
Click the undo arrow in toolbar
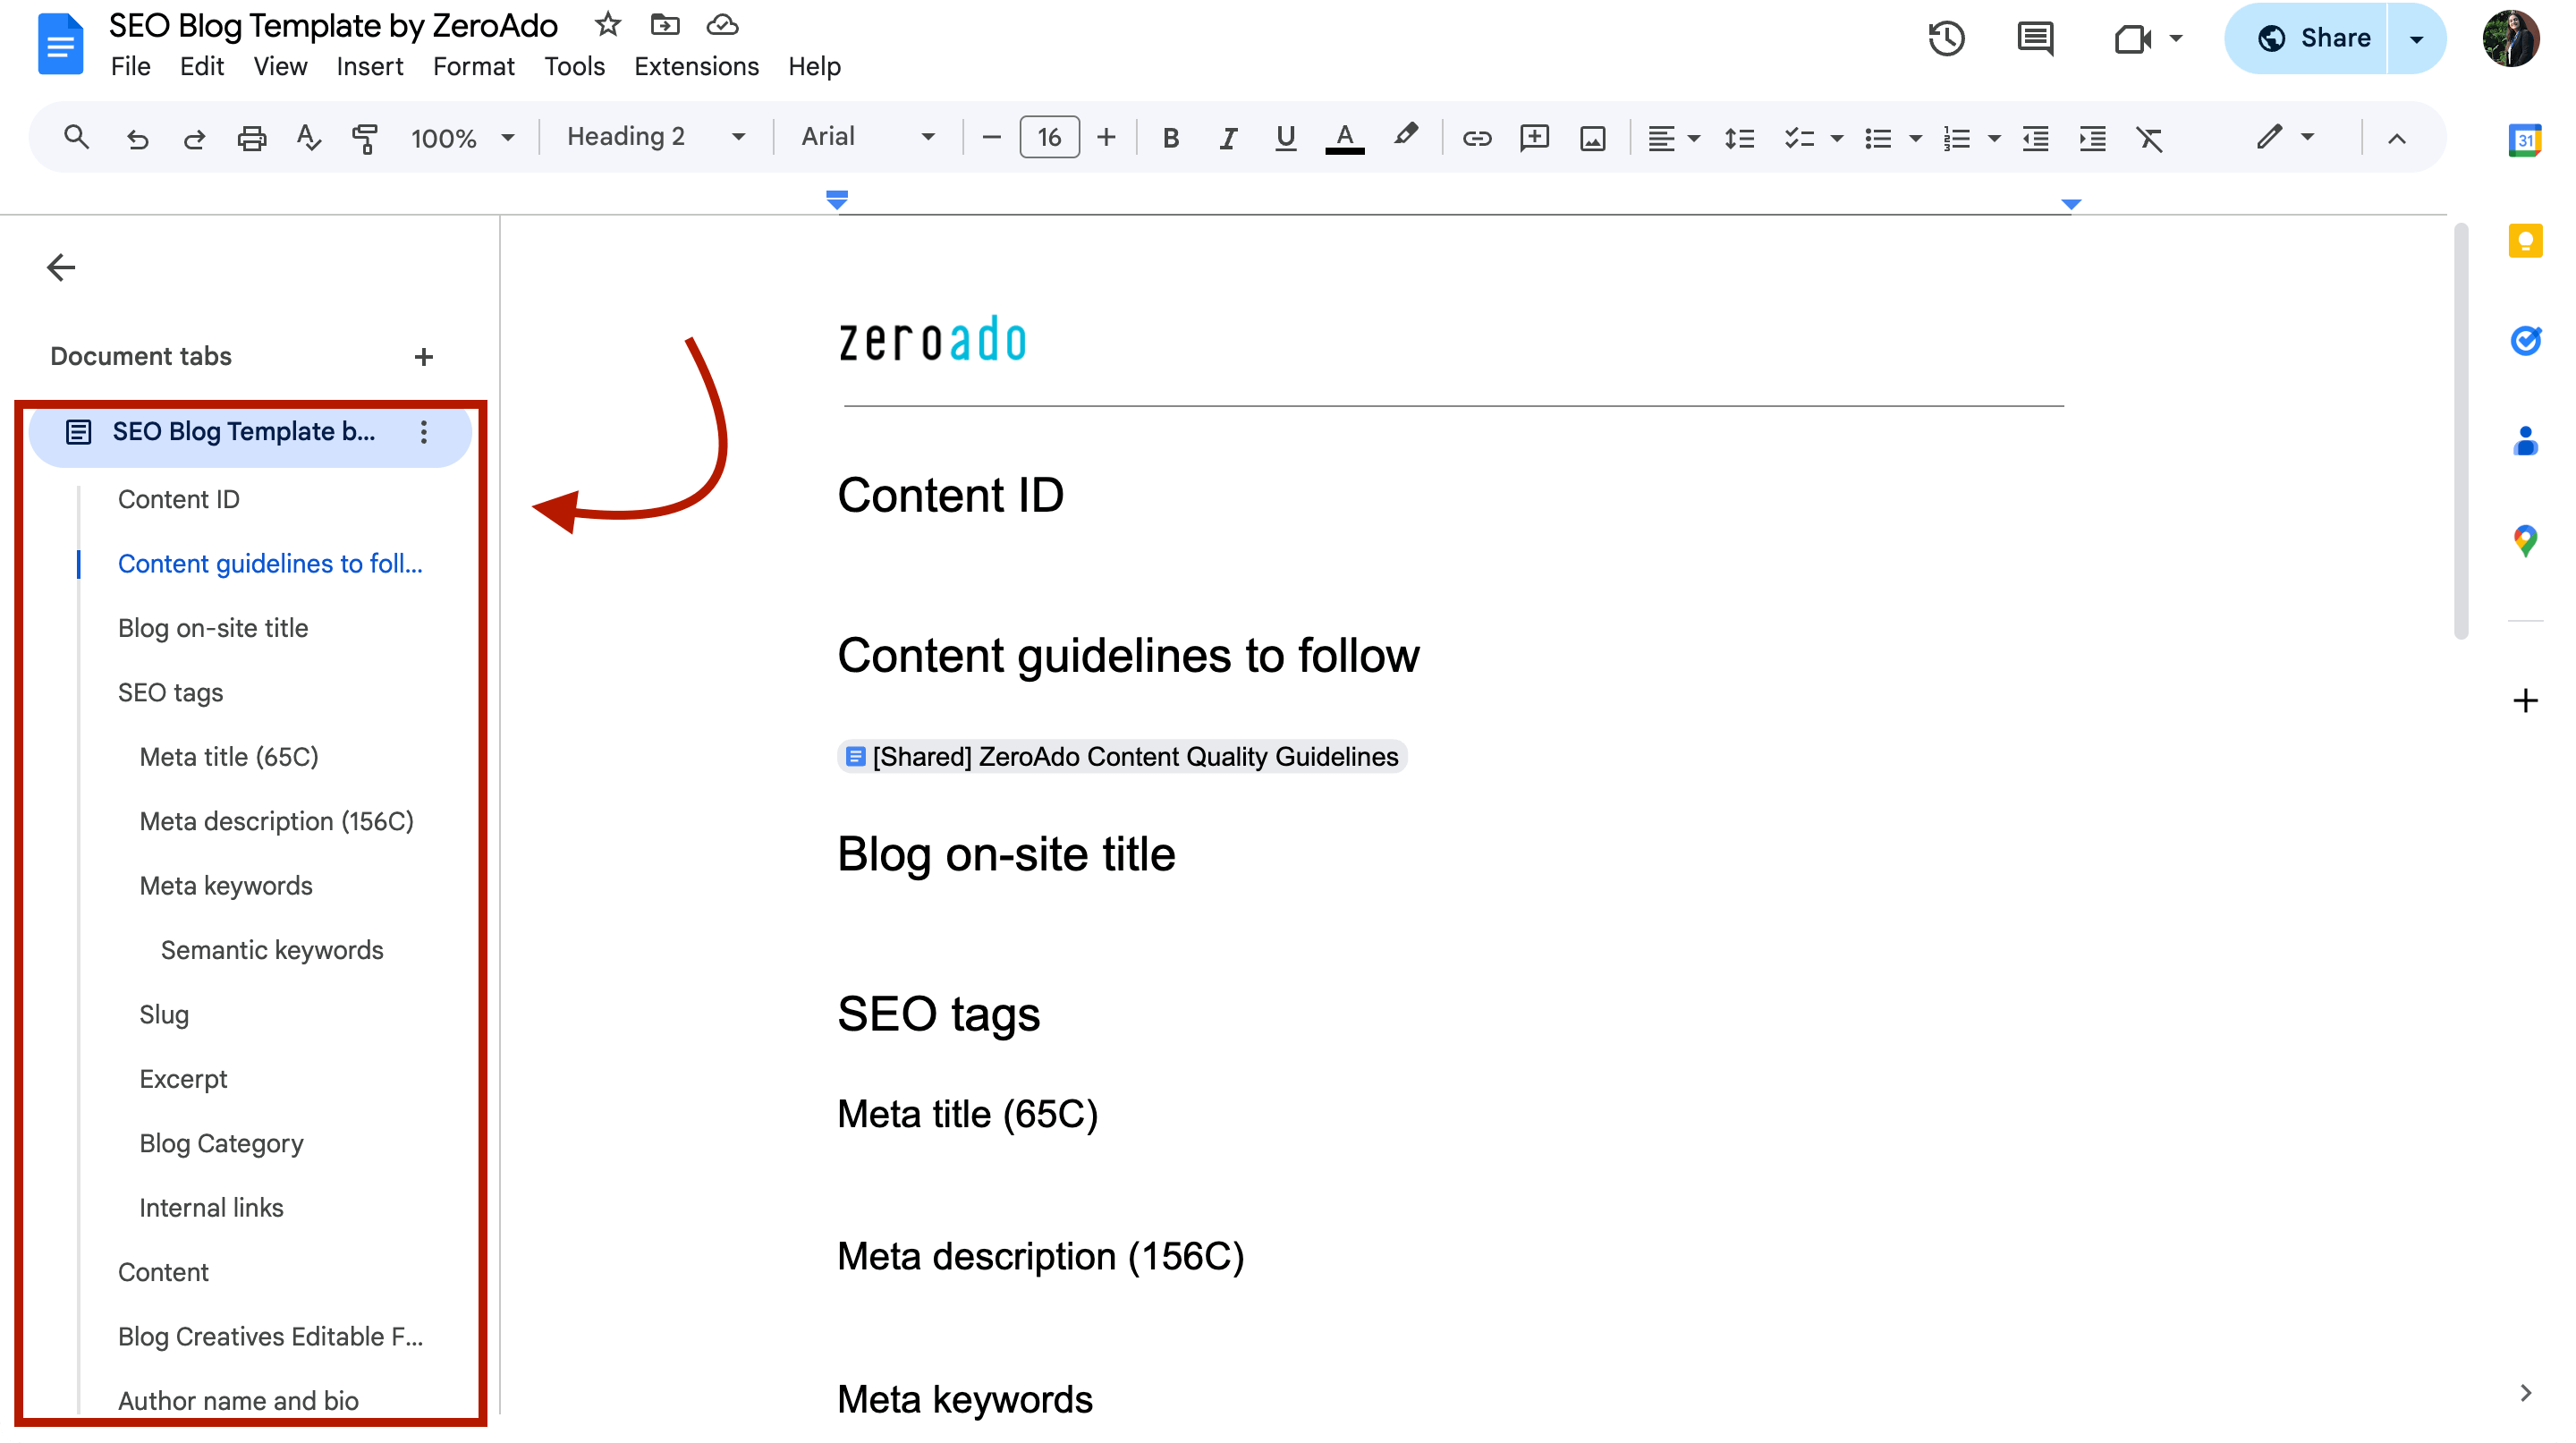[138, 138]
